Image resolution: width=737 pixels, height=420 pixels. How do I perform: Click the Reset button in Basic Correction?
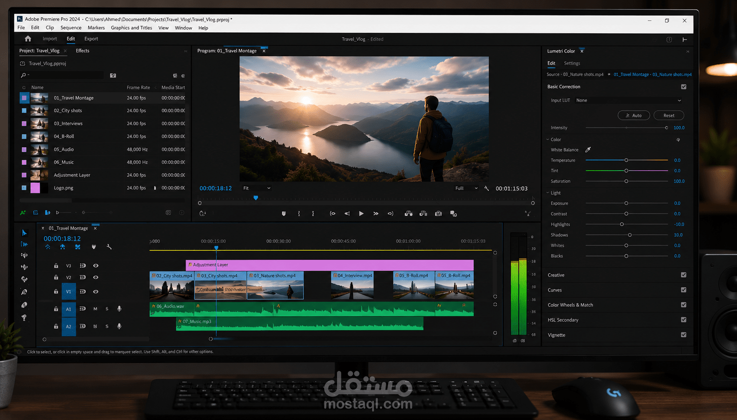(669, 116)
